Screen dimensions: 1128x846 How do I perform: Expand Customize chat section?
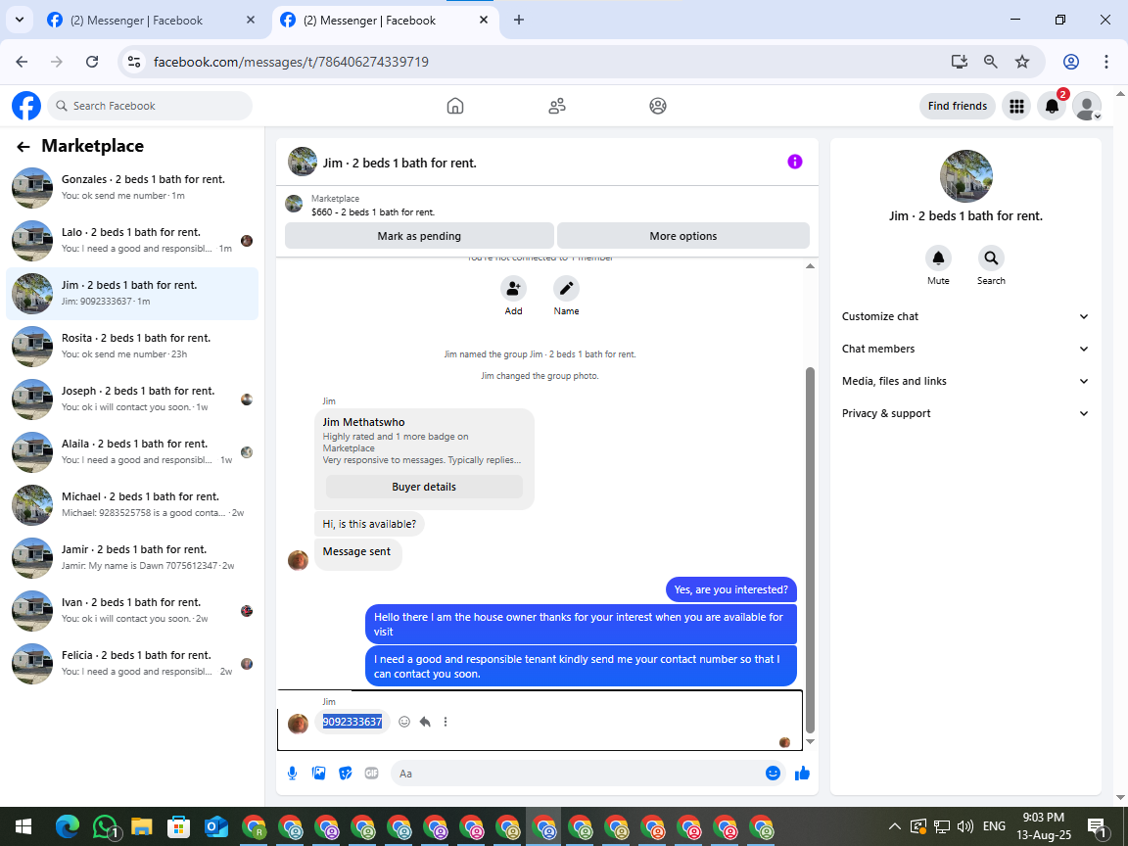click(965, 316)
